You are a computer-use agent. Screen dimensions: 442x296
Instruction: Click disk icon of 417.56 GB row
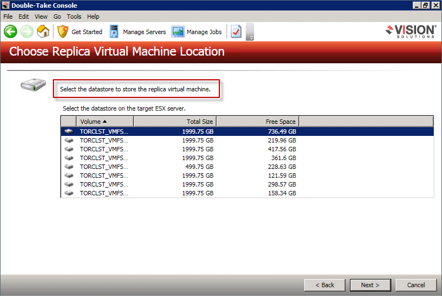(69, 149)
